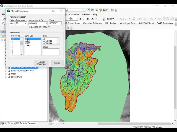
Task: Click Cancel in Manual Calibration
Action: pos(57,63)
